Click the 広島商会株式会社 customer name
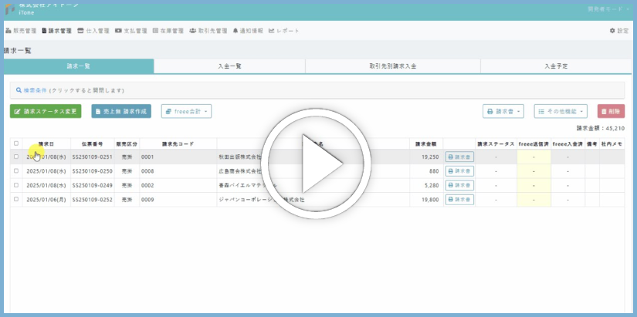This screenshot has width=637, height=317. point(240,171)
